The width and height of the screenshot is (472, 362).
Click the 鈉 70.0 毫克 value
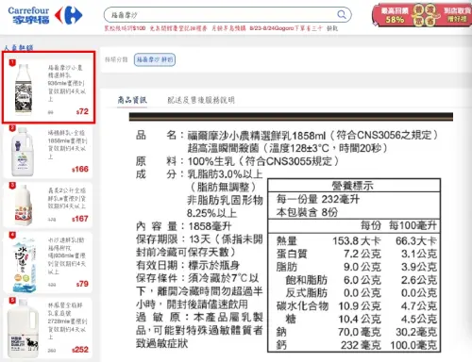(x=360, y=332)
